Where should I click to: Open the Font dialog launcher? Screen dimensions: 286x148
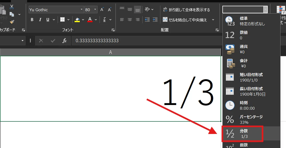coord(113,30)
